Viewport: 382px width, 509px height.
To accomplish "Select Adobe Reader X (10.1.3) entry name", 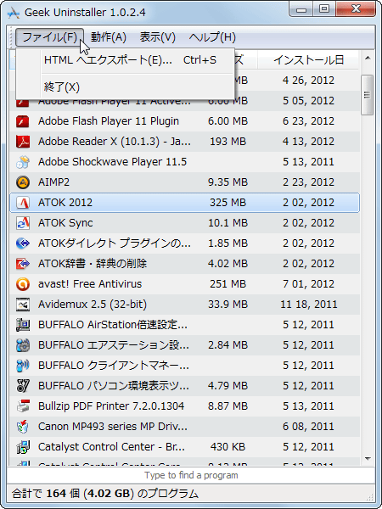I will (115, 142).
